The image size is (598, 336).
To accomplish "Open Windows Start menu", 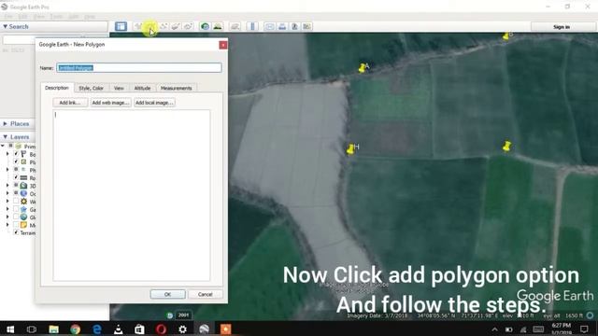I will click(10, 329).
